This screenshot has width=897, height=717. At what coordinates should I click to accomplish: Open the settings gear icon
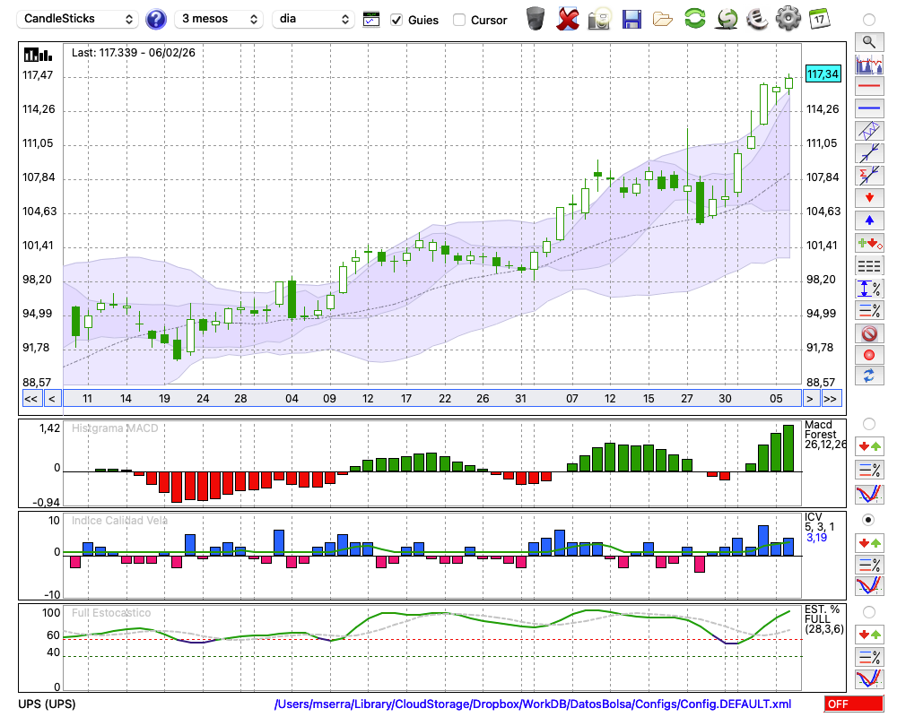788,19
